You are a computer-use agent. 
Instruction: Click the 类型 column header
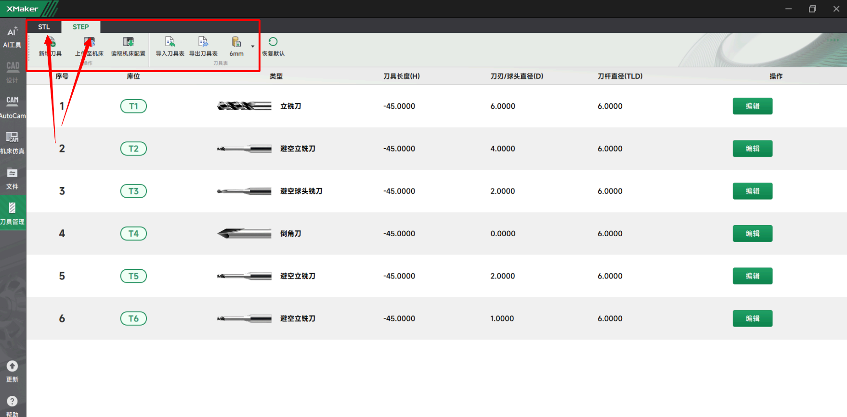tap(276, 76)
